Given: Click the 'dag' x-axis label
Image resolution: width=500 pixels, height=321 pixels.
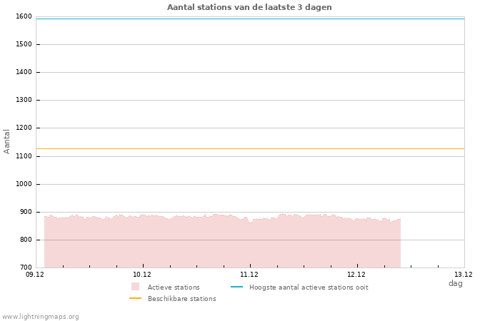Looking at the screenshot, I should coord(455,283).
